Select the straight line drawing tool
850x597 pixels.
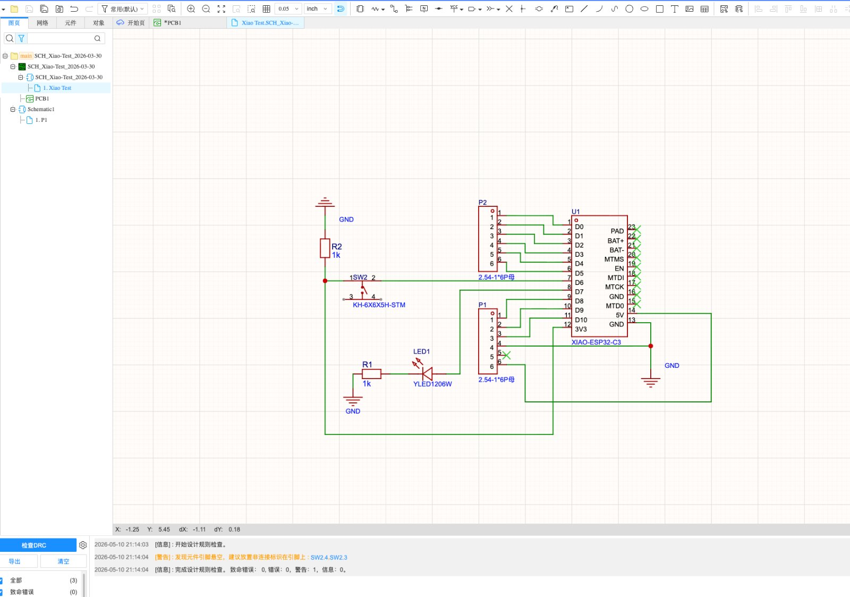click(584, 9)
